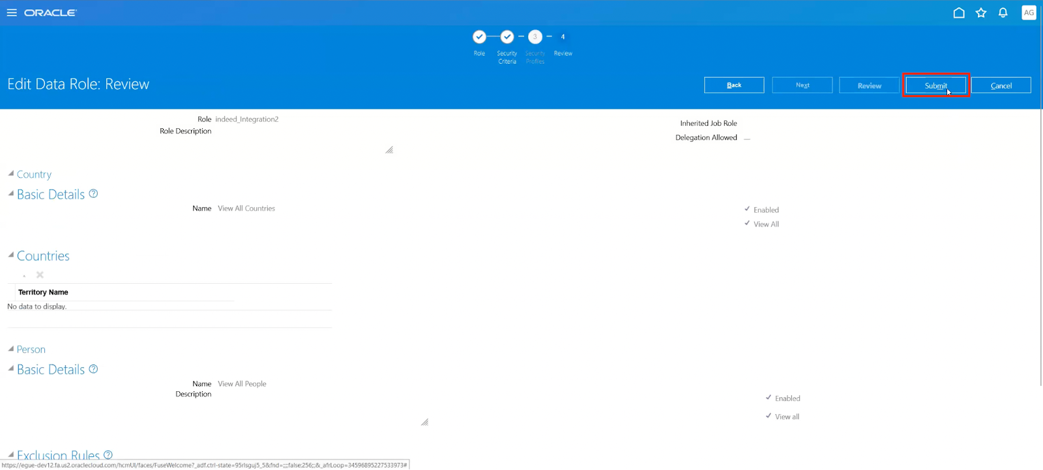The image size is (1043, 470).
Task: Click the Edit Data Role: Review heading
Action: coord(78,84)
